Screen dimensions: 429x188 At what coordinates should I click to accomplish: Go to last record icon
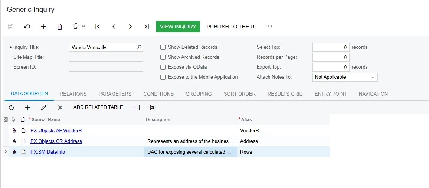147,27
